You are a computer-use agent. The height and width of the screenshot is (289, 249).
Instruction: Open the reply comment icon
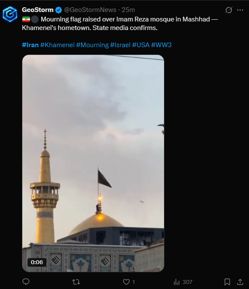coord(26,282)
